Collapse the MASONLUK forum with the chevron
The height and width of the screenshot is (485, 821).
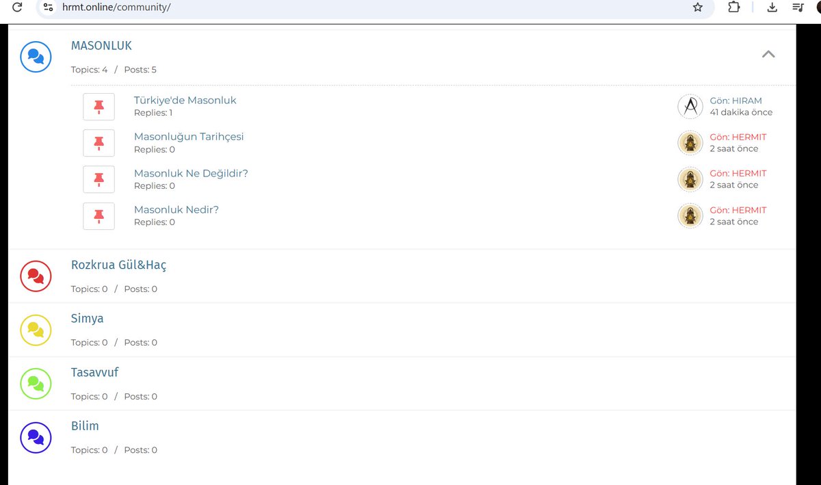click(768, 54)
